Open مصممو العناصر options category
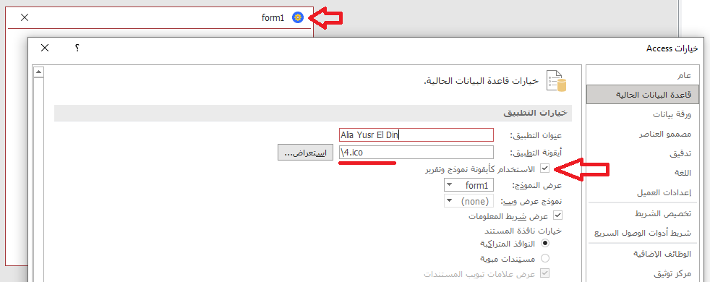 coord(643,134)
